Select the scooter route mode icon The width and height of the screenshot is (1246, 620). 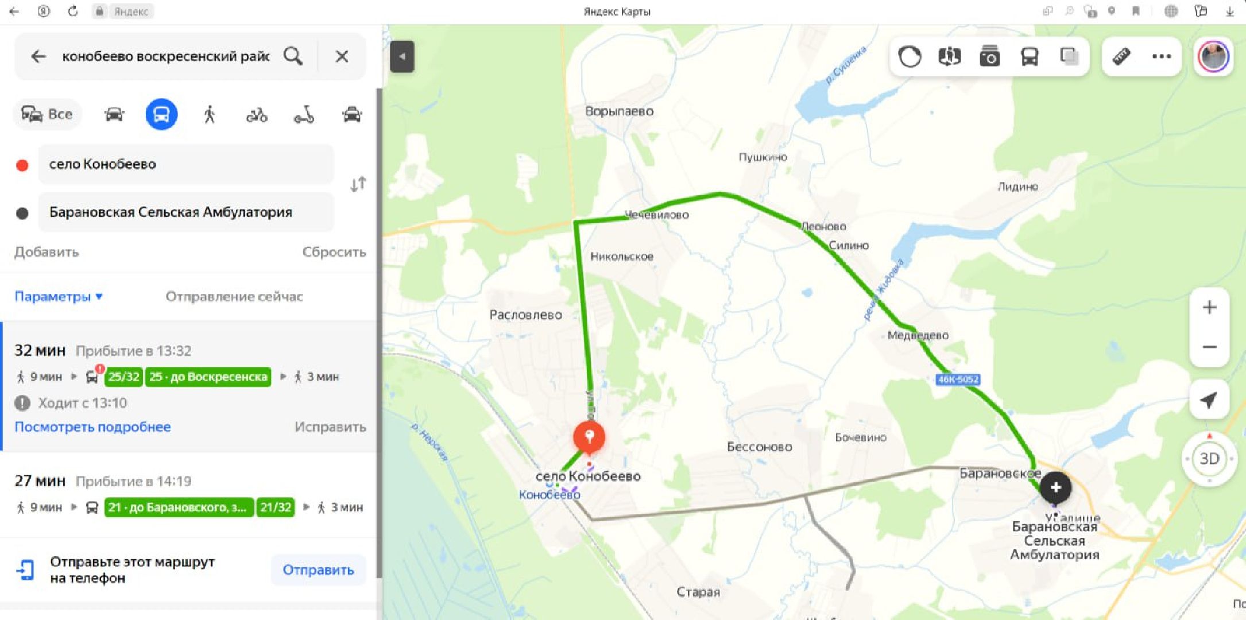point(304,115)
